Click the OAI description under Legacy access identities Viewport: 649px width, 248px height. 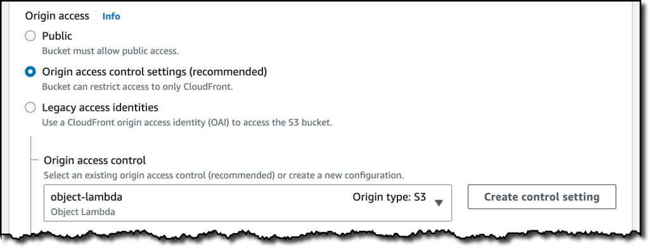187,123
